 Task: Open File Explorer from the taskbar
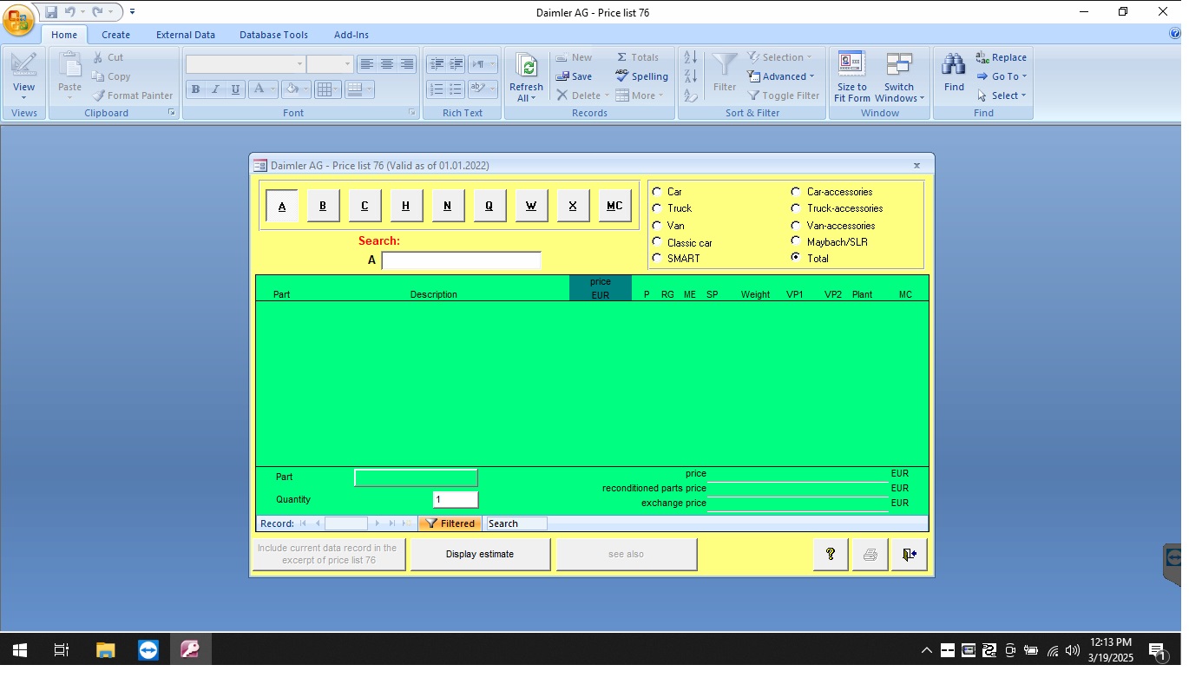pyautogui.click(x=105, y=649)
